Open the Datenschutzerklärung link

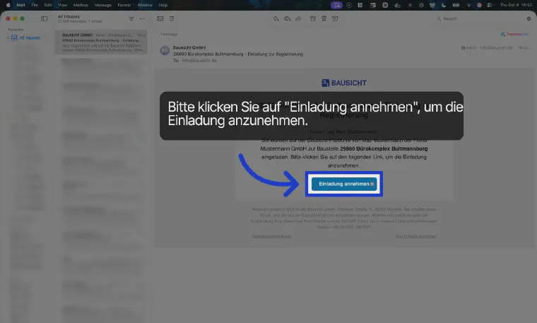click(271, 236)
